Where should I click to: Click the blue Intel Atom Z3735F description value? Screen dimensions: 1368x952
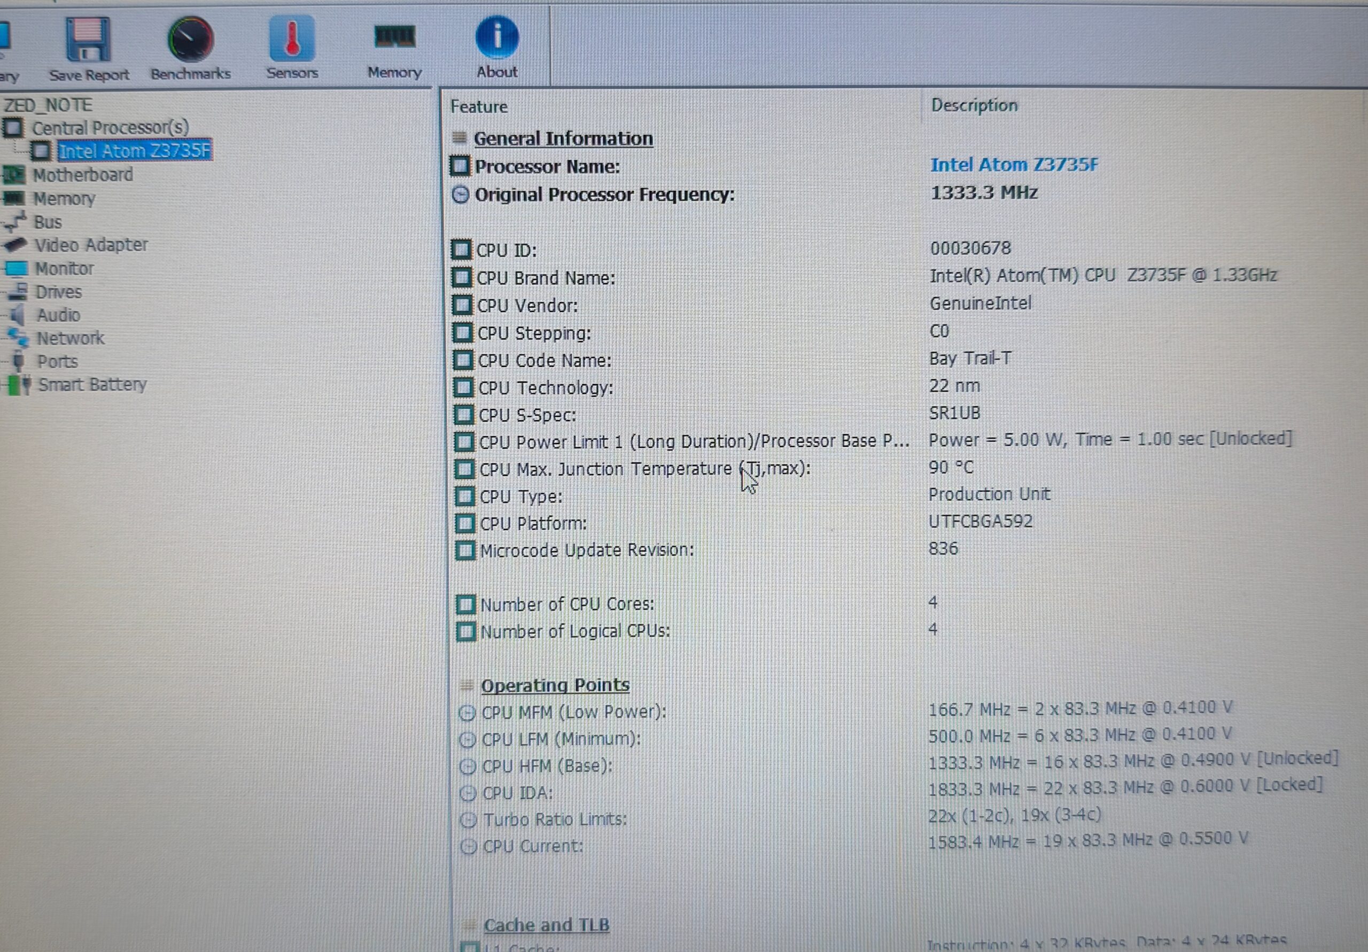1014,165
